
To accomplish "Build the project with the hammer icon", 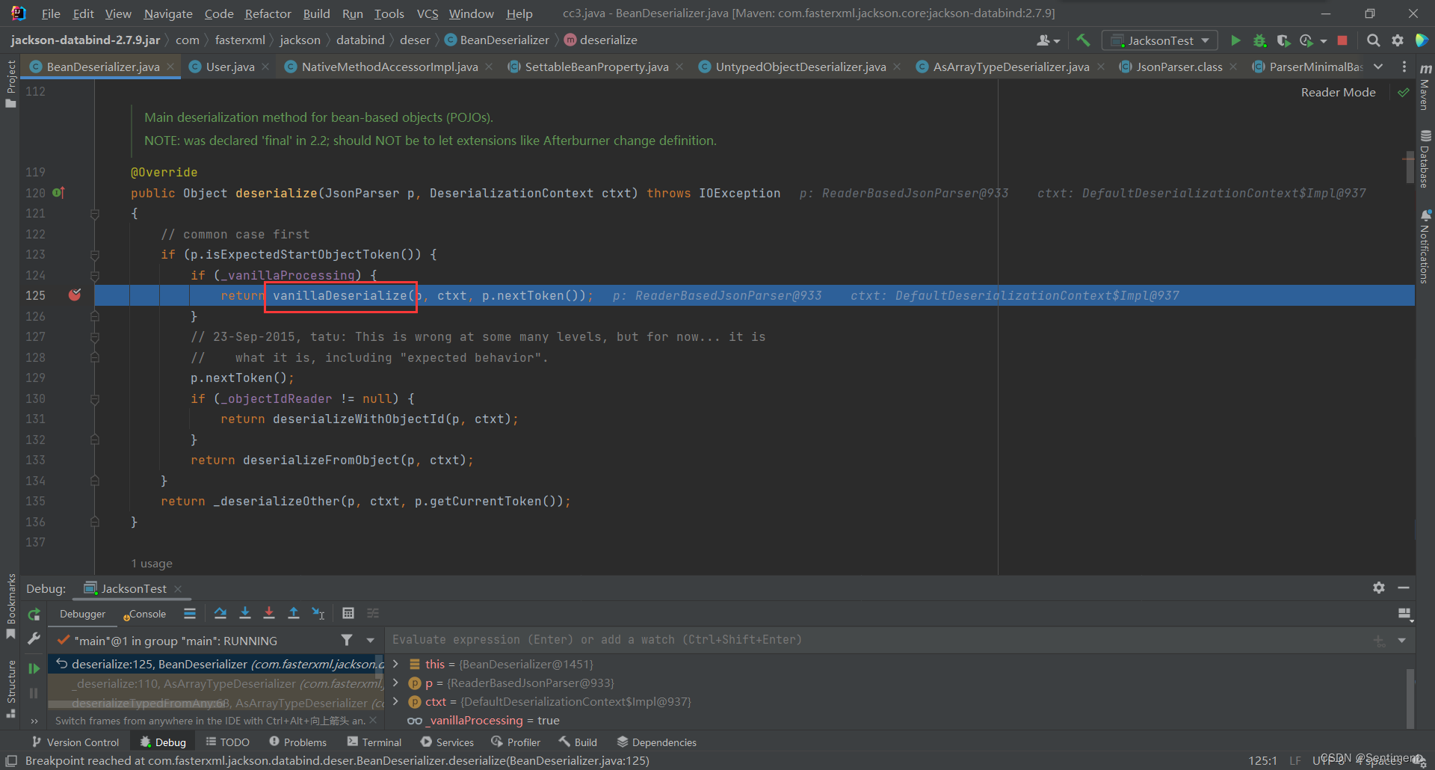I will tap(1083, 40).
